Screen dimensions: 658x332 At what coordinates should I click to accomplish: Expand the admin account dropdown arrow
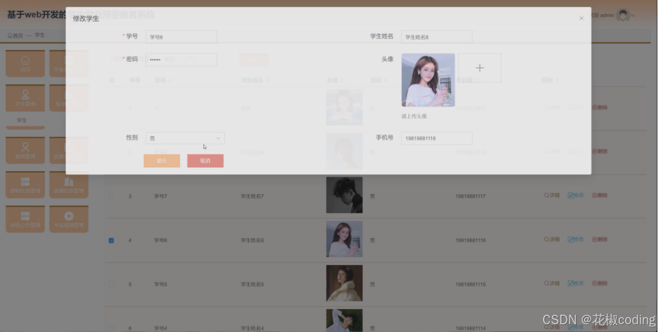[x=633, y=16]
